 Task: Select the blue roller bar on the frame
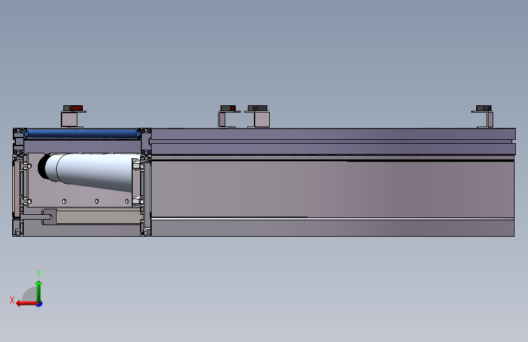[82, 134]
